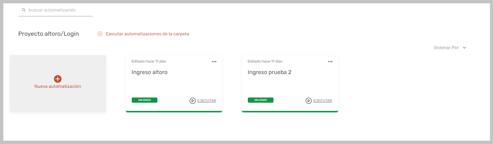Open the 'Ingreso prueba 2' automation title

click(269, 72)
